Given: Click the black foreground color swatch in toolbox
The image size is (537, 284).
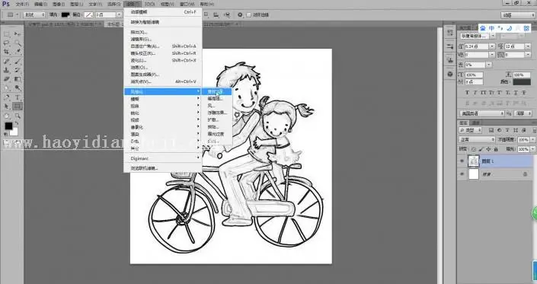Looking at the screenshot, I should [x=8, y=126].
